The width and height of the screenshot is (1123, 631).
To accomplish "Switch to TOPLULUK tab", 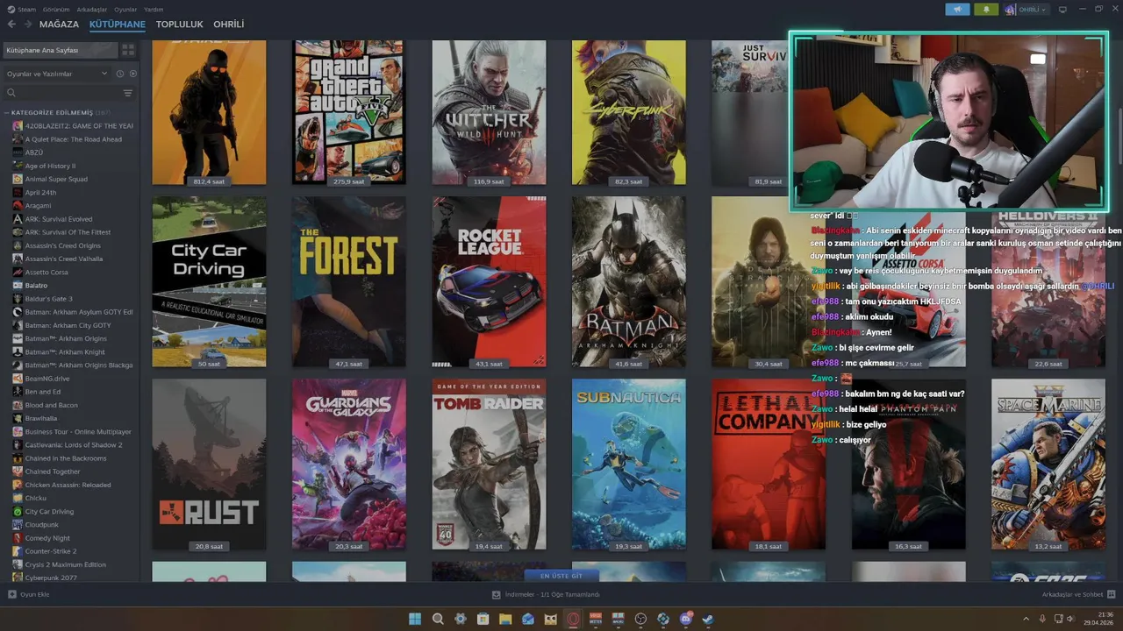I will [x=179, y=25].
